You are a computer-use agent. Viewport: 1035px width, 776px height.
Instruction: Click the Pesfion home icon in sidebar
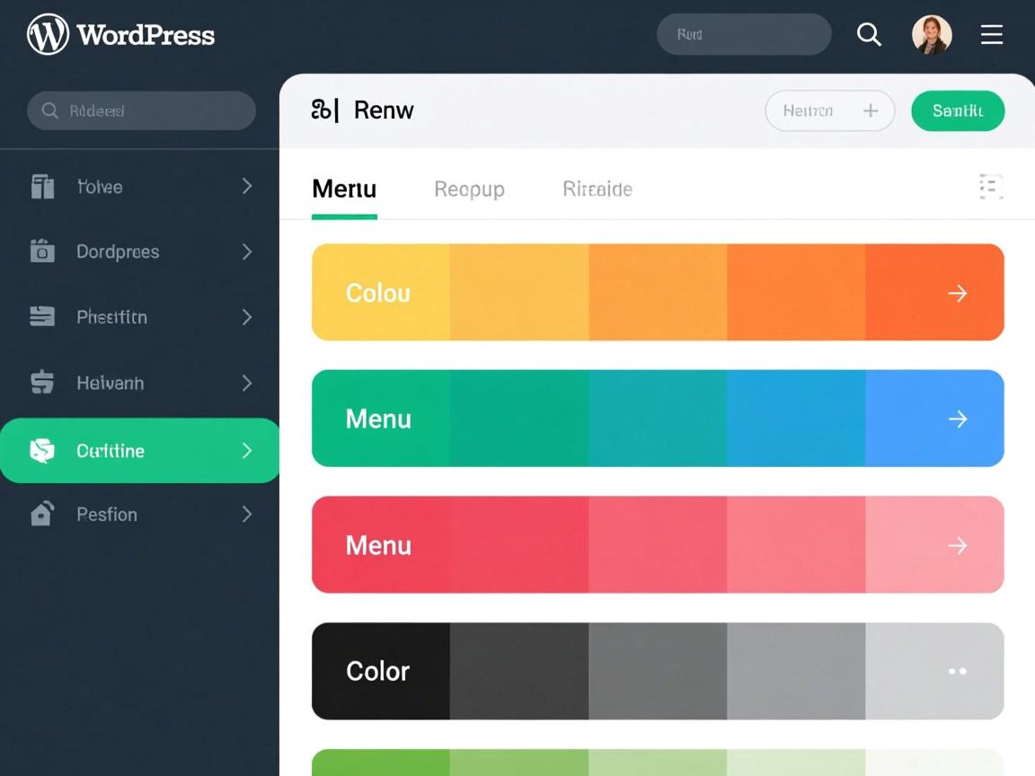pyautogui.click(x=42, y=514)
